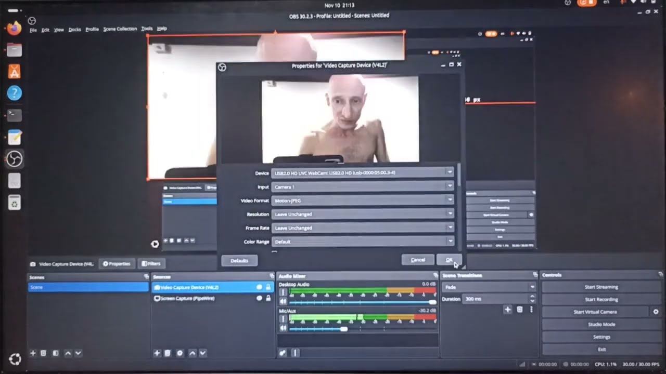Remove the selected scene via Scenes trash icon

[x=44, y=353]
